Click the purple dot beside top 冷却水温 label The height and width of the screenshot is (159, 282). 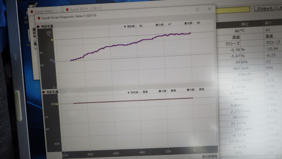click(x=38, y=26)
